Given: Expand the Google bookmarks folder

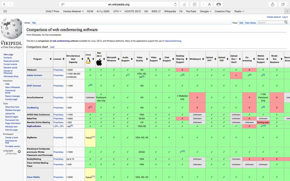Looking at the screenshot, I should [206, 11].
